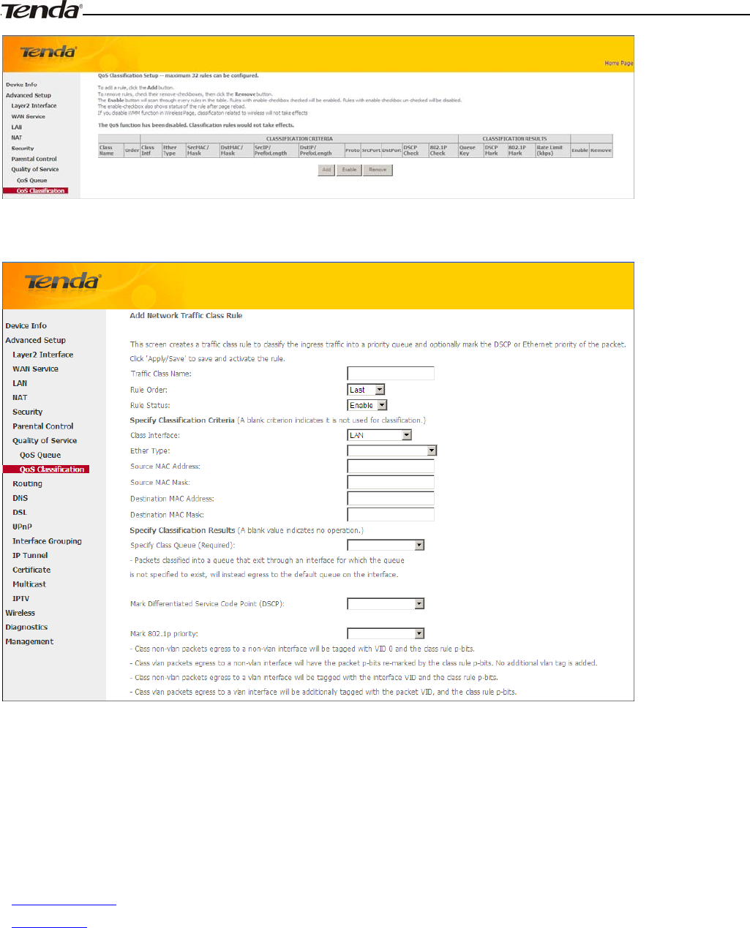
Task: Click the Destination MAC Address field
Action: (391, 499)
